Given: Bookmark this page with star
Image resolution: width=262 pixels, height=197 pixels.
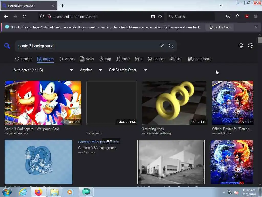Looking at the screenshot, I should (160, 16).
